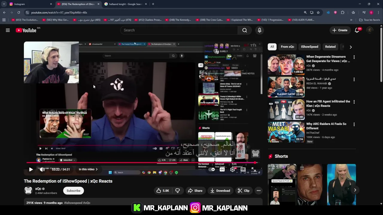
Task: Open options for the ARC Raiders video
Action: (354, 124)
